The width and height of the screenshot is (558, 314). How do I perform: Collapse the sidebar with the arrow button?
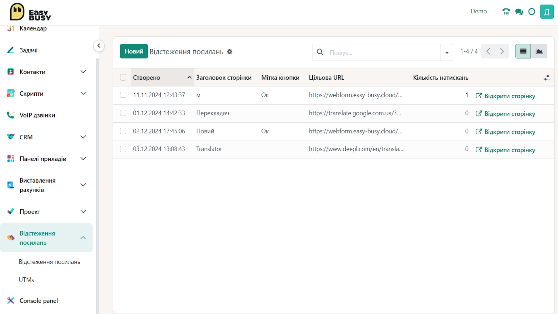pos(99,46)
